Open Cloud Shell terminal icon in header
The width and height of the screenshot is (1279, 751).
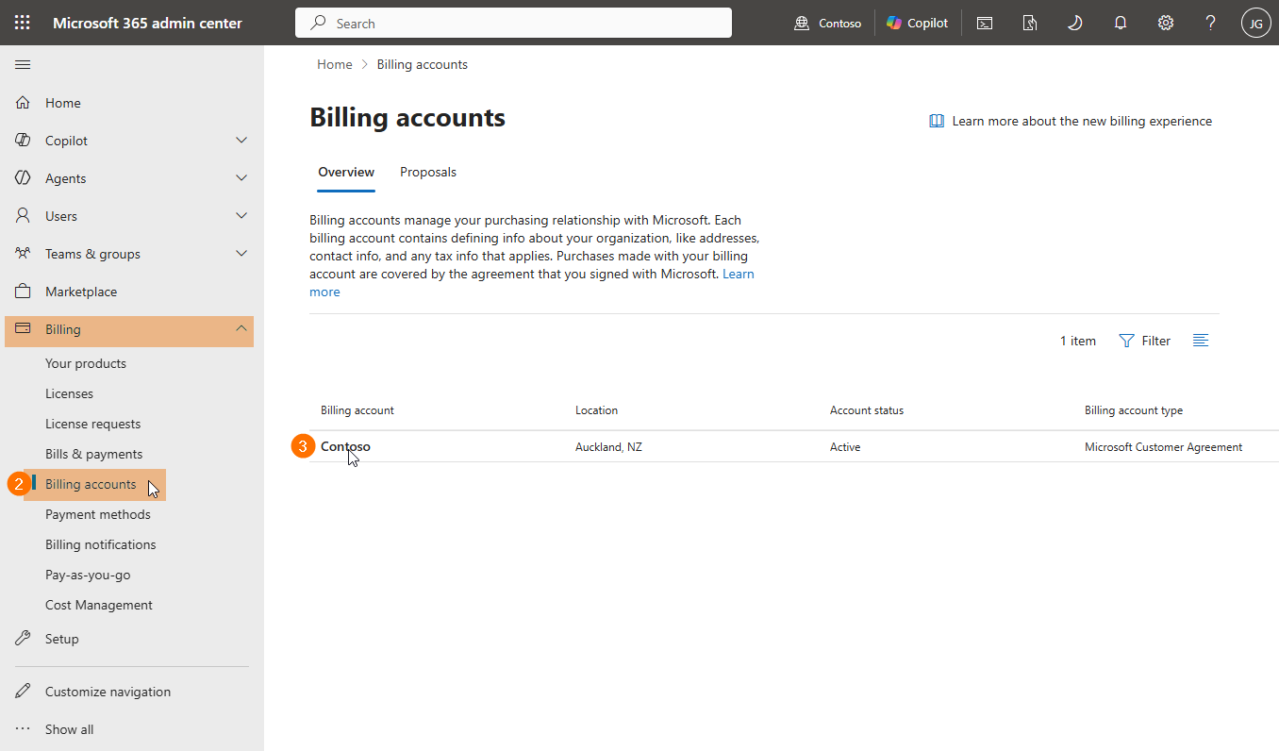click(x=985, y=23)
